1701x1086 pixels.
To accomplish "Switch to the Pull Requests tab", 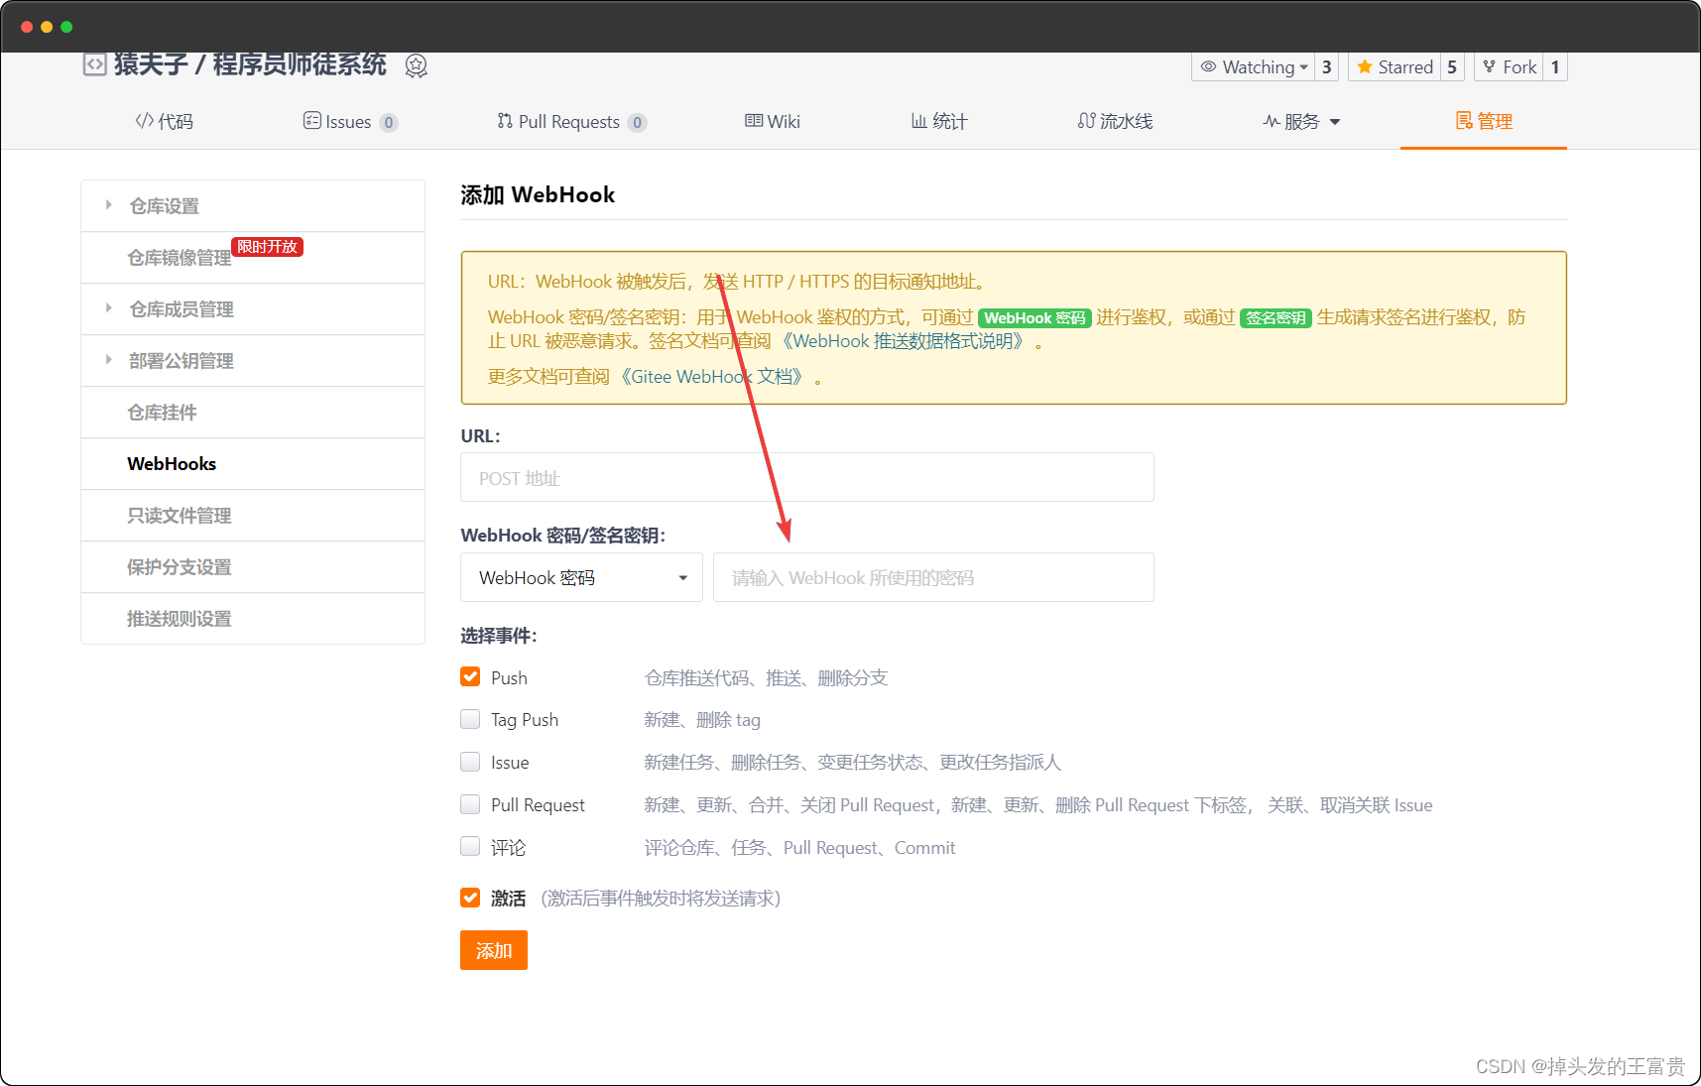I will pos(569,122).
